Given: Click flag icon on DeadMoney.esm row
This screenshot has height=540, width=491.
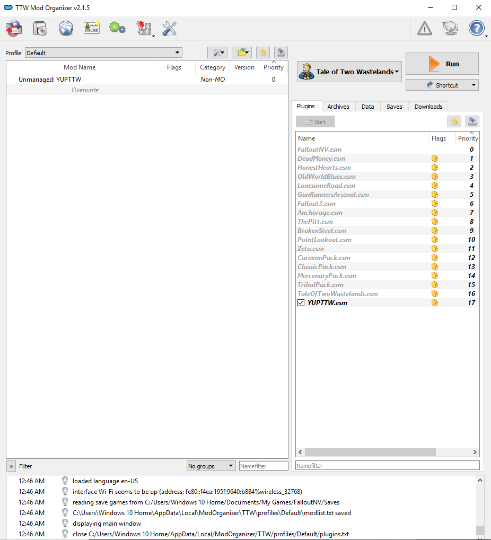Looking at the screenshot, I should [x=435, y=159].
